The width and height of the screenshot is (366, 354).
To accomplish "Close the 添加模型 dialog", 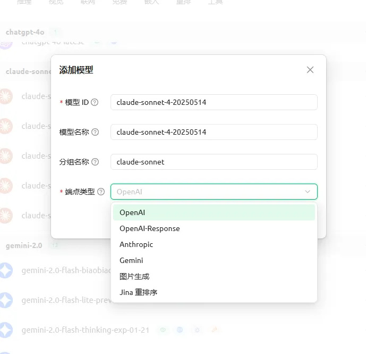I will (x=310, y=70).
